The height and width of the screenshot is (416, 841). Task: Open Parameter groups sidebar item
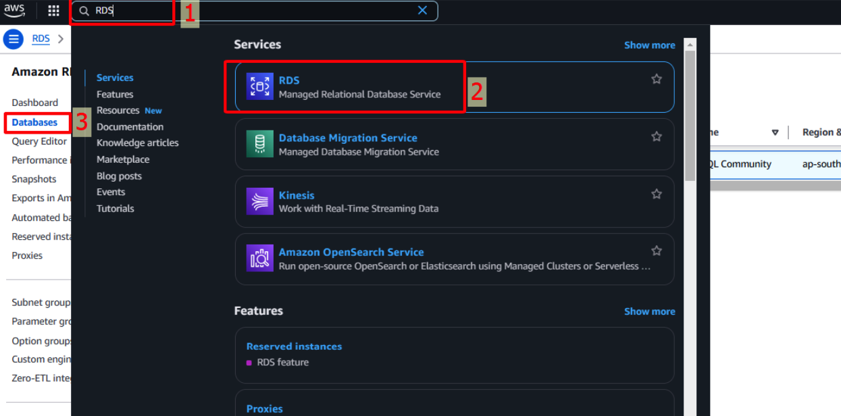[x=41, y=321]
